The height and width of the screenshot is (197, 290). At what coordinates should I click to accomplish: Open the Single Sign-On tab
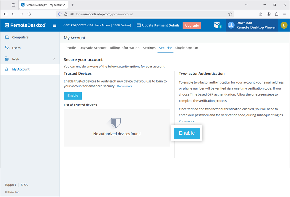tap(187, 48)
